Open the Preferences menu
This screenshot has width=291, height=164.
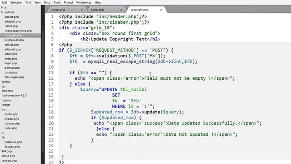[84, 2]
